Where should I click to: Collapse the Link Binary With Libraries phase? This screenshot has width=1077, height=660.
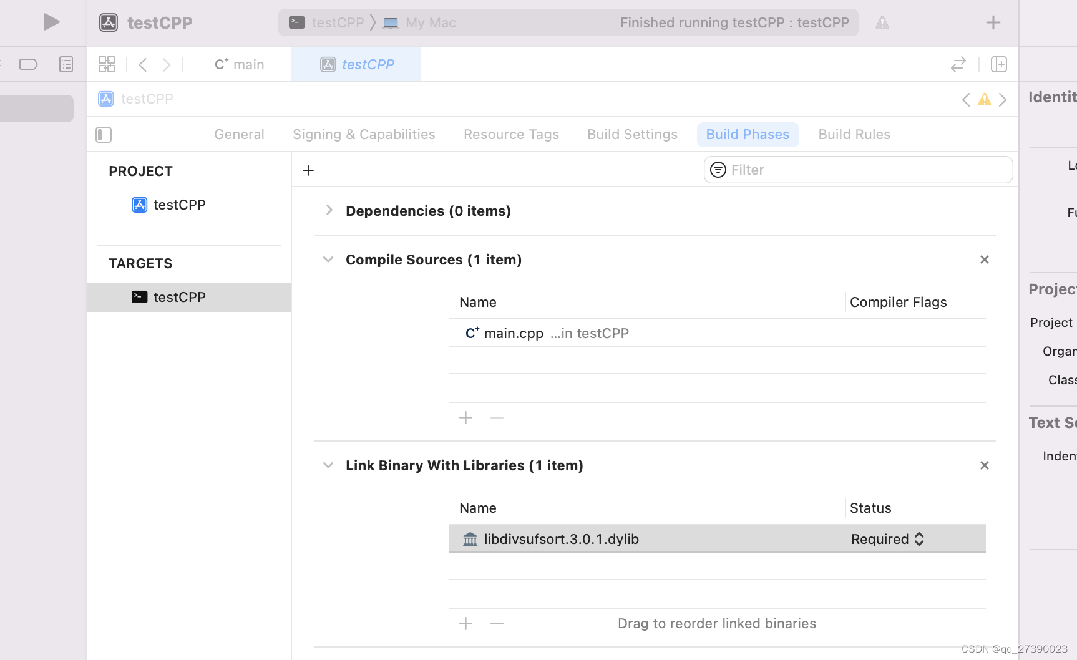(328, 465)
